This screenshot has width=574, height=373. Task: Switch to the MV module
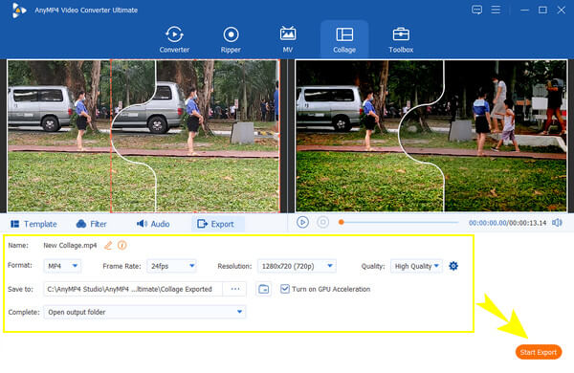tap(288, 39)
